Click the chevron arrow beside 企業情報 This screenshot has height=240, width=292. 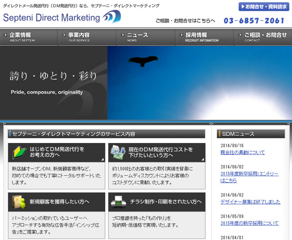(x=5, y=35)
